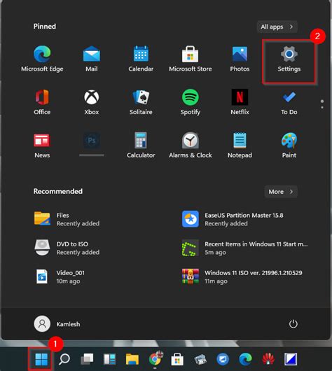Image resolution: width=332 pixels, height=371 pixels.
Task: Click the Windows Start button on taskbar
Action: click(x=41, y=359)
